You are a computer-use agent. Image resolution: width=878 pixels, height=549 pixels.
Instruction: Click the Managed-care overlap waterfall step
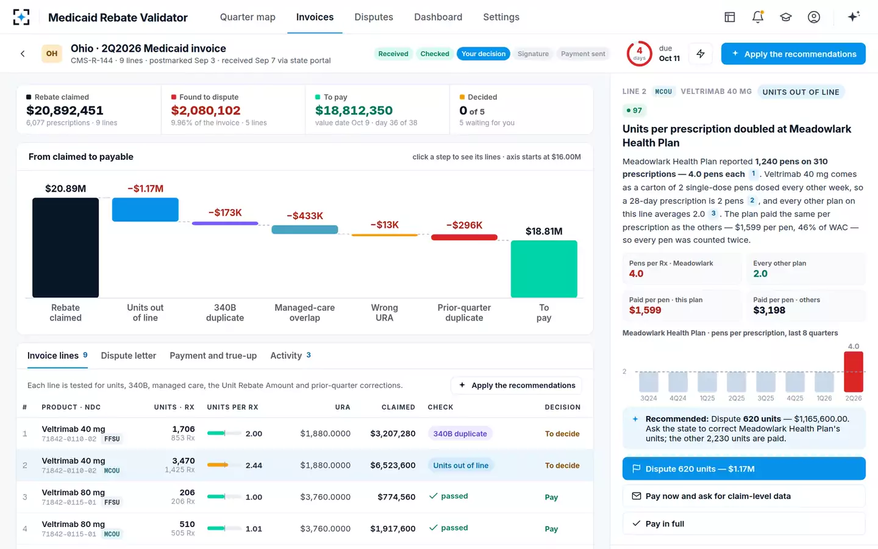(305, 229)
